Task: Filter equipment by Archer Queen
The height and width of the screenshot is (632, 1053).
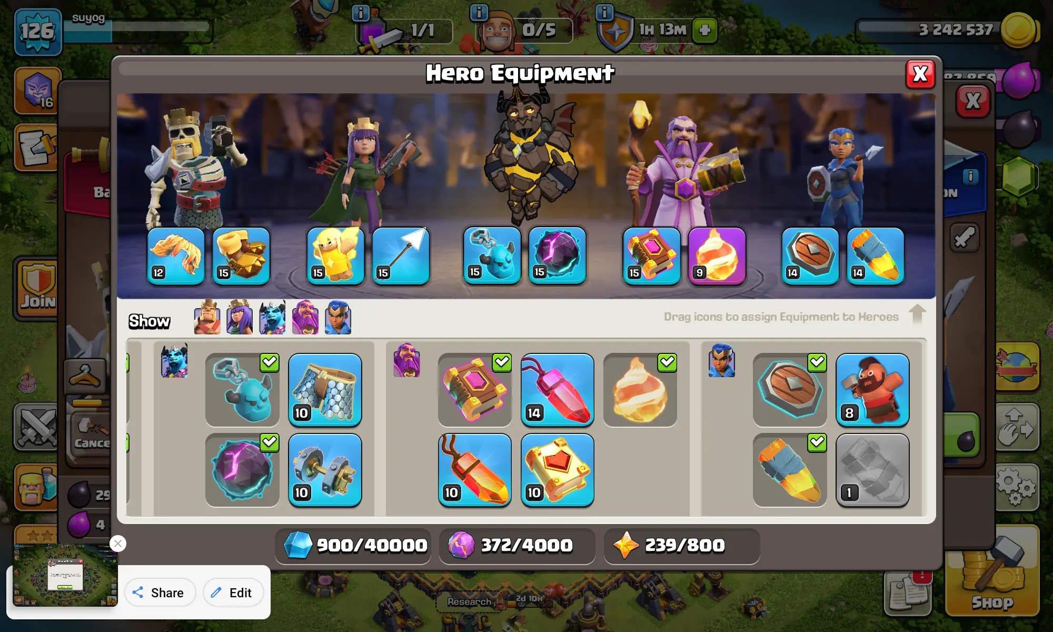Action: pyautogui.click(x=240, y=318)
